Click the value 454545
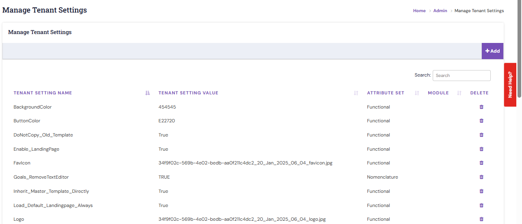522x224 pixels. (167, 107)
